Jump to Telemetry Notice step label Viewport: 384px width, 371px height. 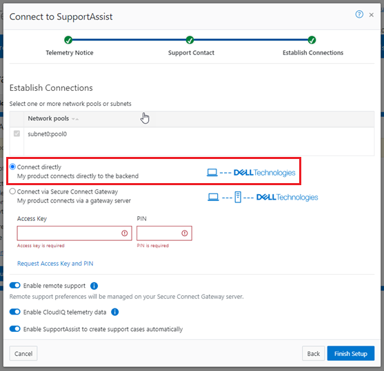[x=70, y=53]
